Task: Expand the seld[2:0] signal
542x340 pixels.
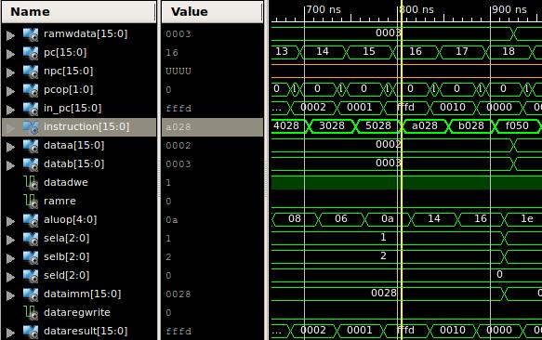Action: pyautogui.click(x=11, y=277)
